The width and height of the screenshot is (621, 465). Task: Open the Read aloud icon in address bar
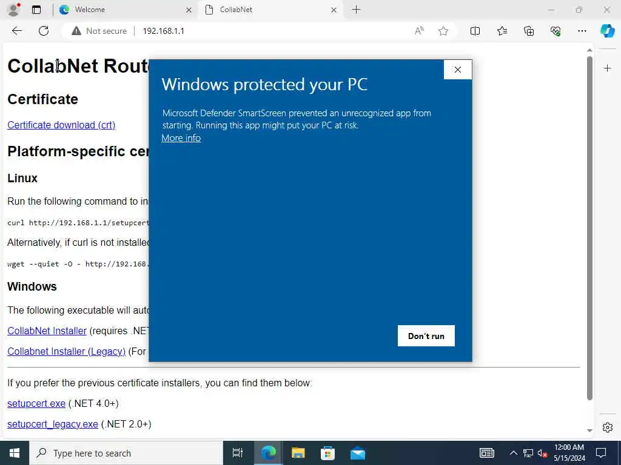click(419, 31)
